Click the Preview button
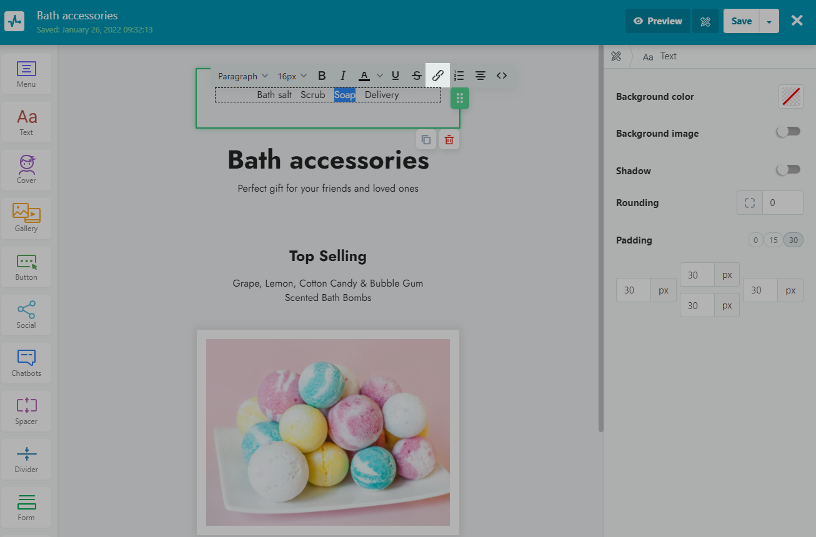816x537 pixels. click(x=657, y=21)
